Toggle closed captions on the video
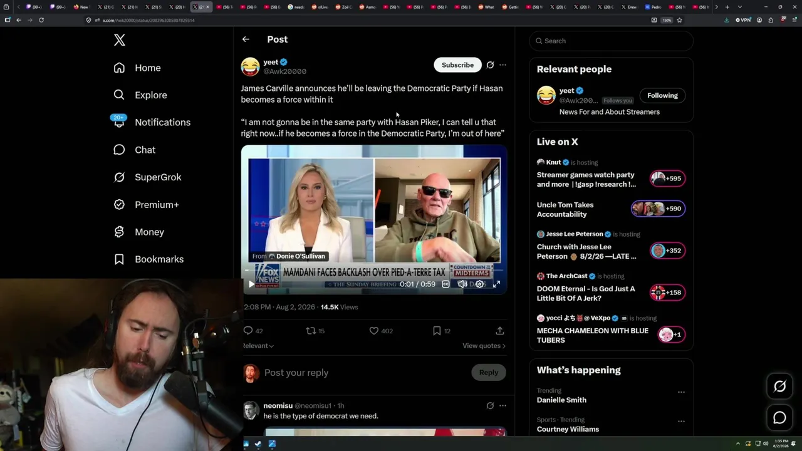802x451 pixels. click(445, 284)
